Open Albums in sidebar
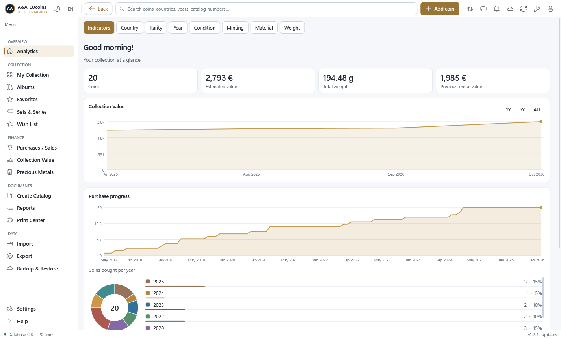 [x=39, y=87]
